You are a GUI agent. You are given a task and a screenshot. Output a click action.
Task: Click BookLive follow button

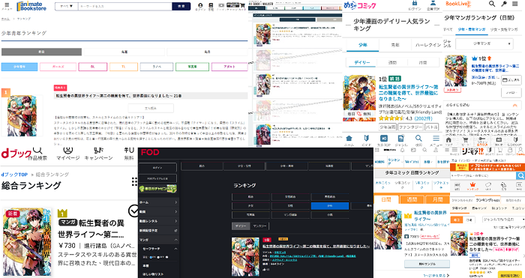511,92
